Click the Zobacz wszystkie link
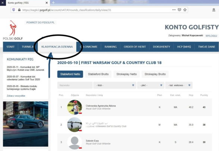 click(16, 96)
